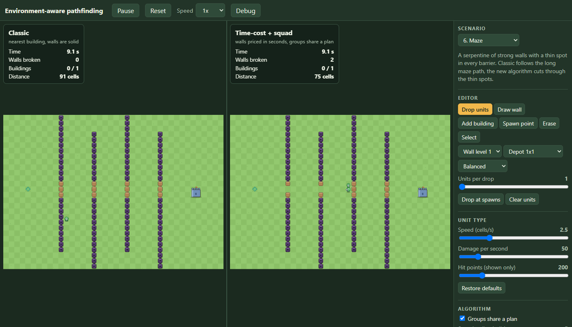Click the squad units in Time-cost map
The height and width of the screenshot is (327, 572).
[x=348, y=188]
